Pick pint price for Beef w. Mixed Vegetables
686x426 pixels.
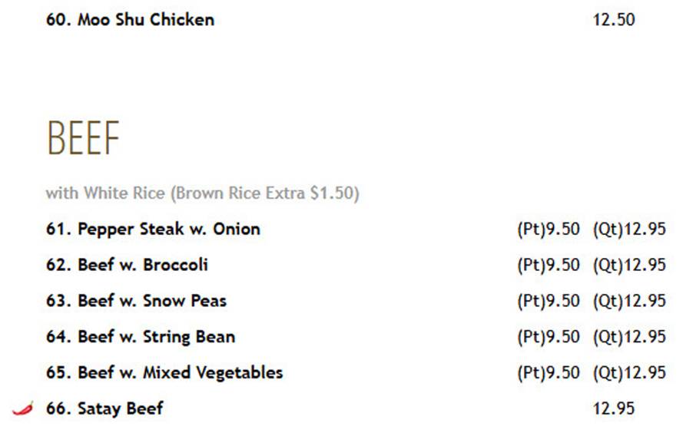(x=548, y=372)
